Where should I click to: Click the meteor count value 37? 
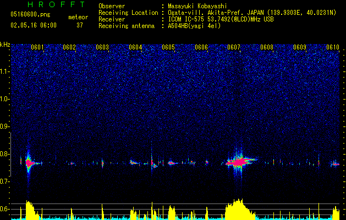[80, 25]
